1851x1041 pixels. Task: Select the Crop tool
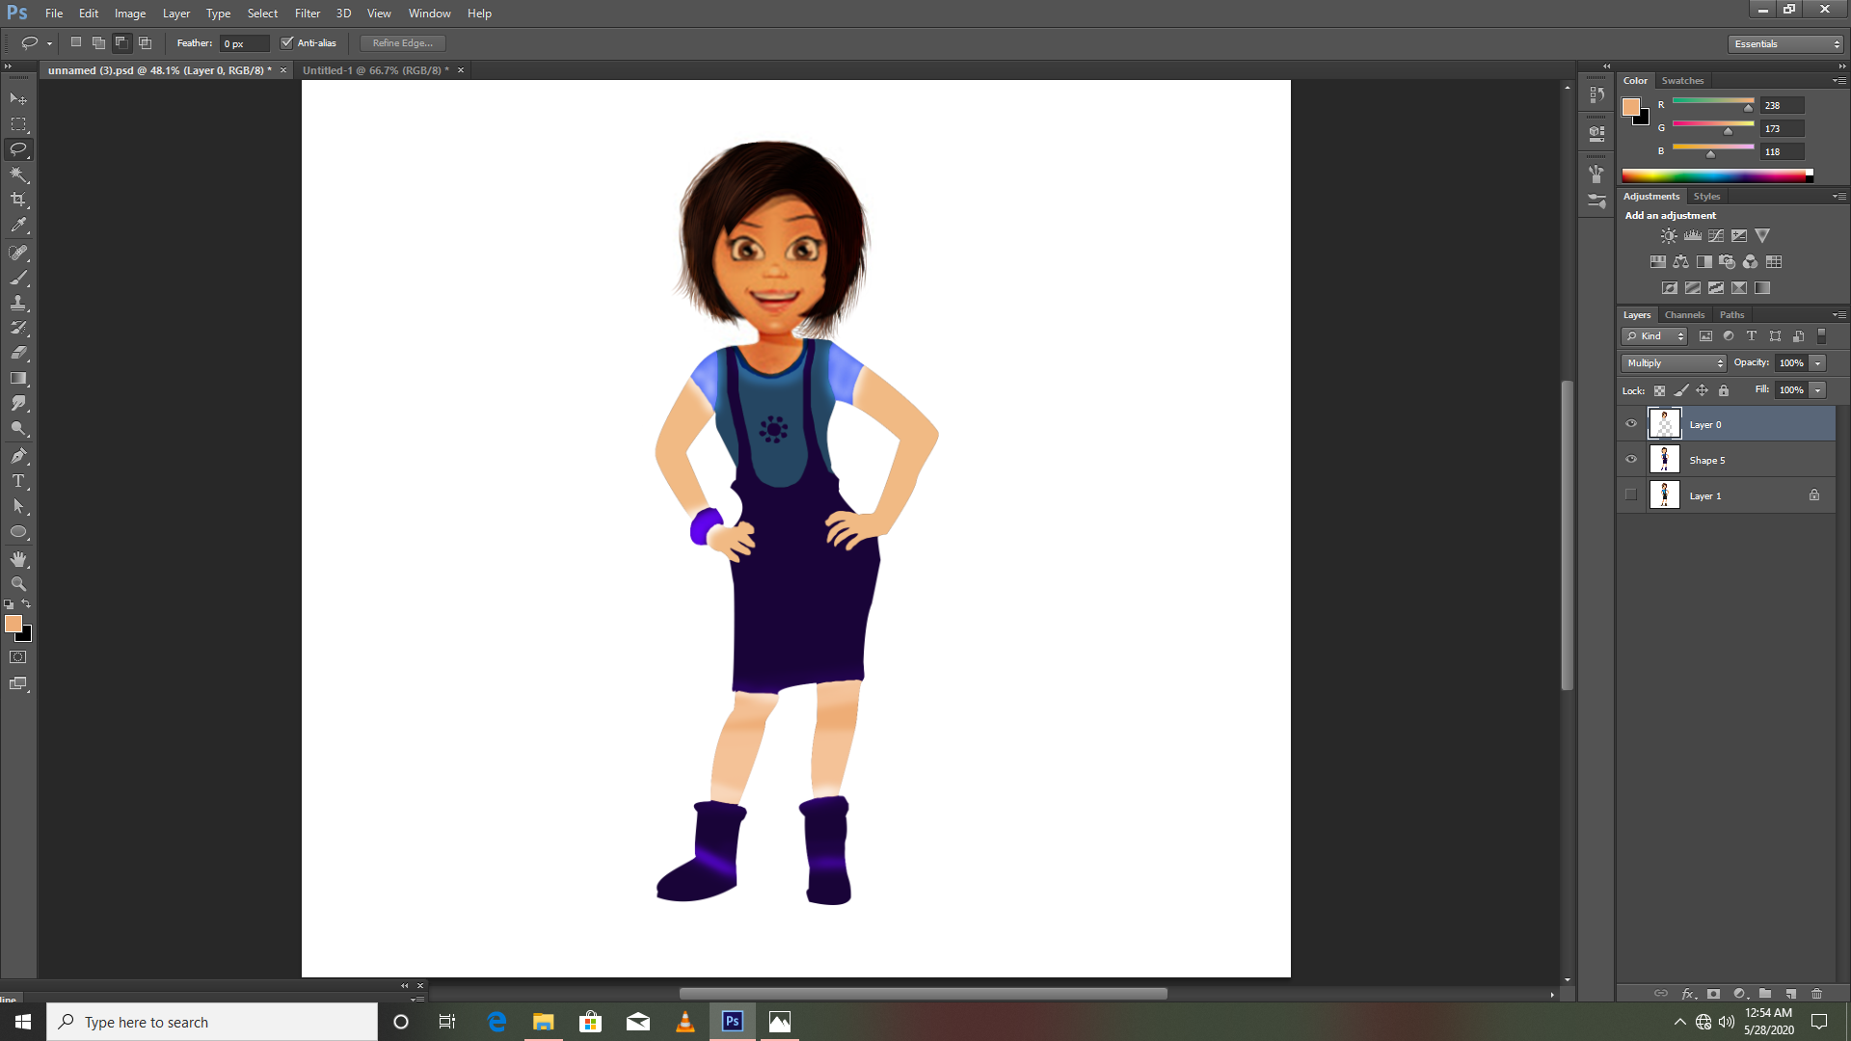click(18, 200)
